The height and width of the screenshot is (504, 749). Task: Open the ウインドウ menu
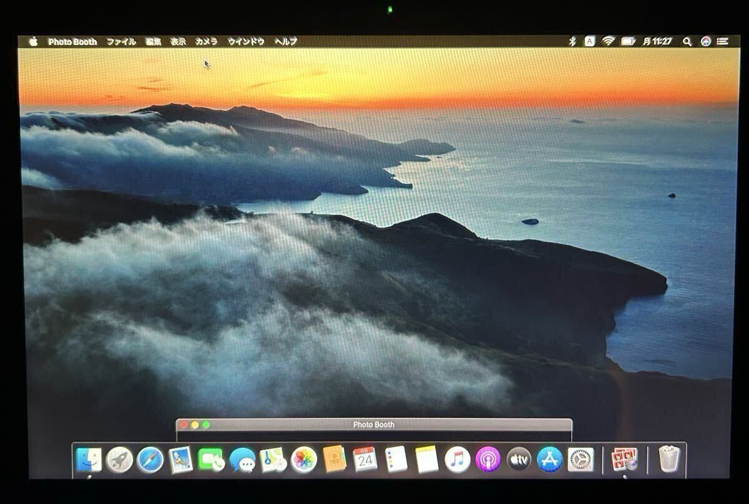[x=246, y=42]
